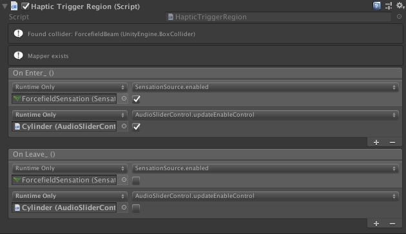The image size is (406, 234).
Task: Open On Enter first Runtime Only dropdown
Action: [x=70, y=87]
